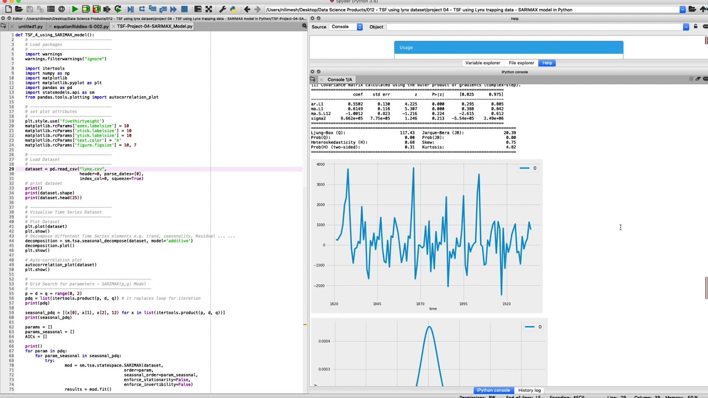
Task: Click 'plt.style.use' line in editor
Action: click(x=65, y=121)
